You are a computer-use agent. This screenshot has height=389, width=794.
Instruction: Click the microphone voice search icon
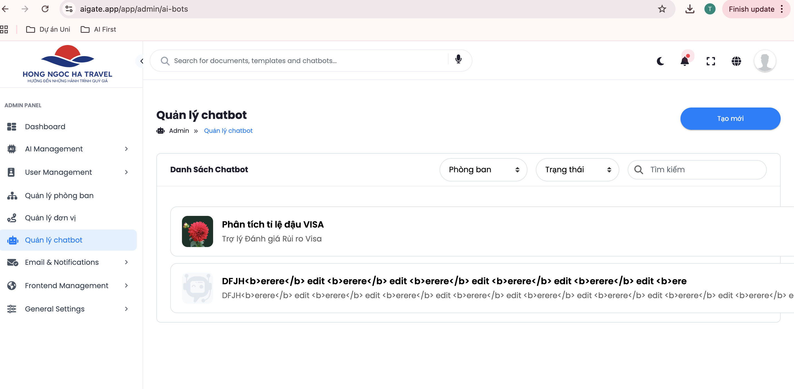point(458,59)
